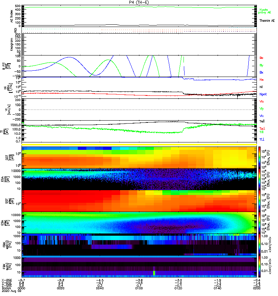Select the "hhmm" row label
This screenshot has width=278, height=296.
click(x=6, y=288)
